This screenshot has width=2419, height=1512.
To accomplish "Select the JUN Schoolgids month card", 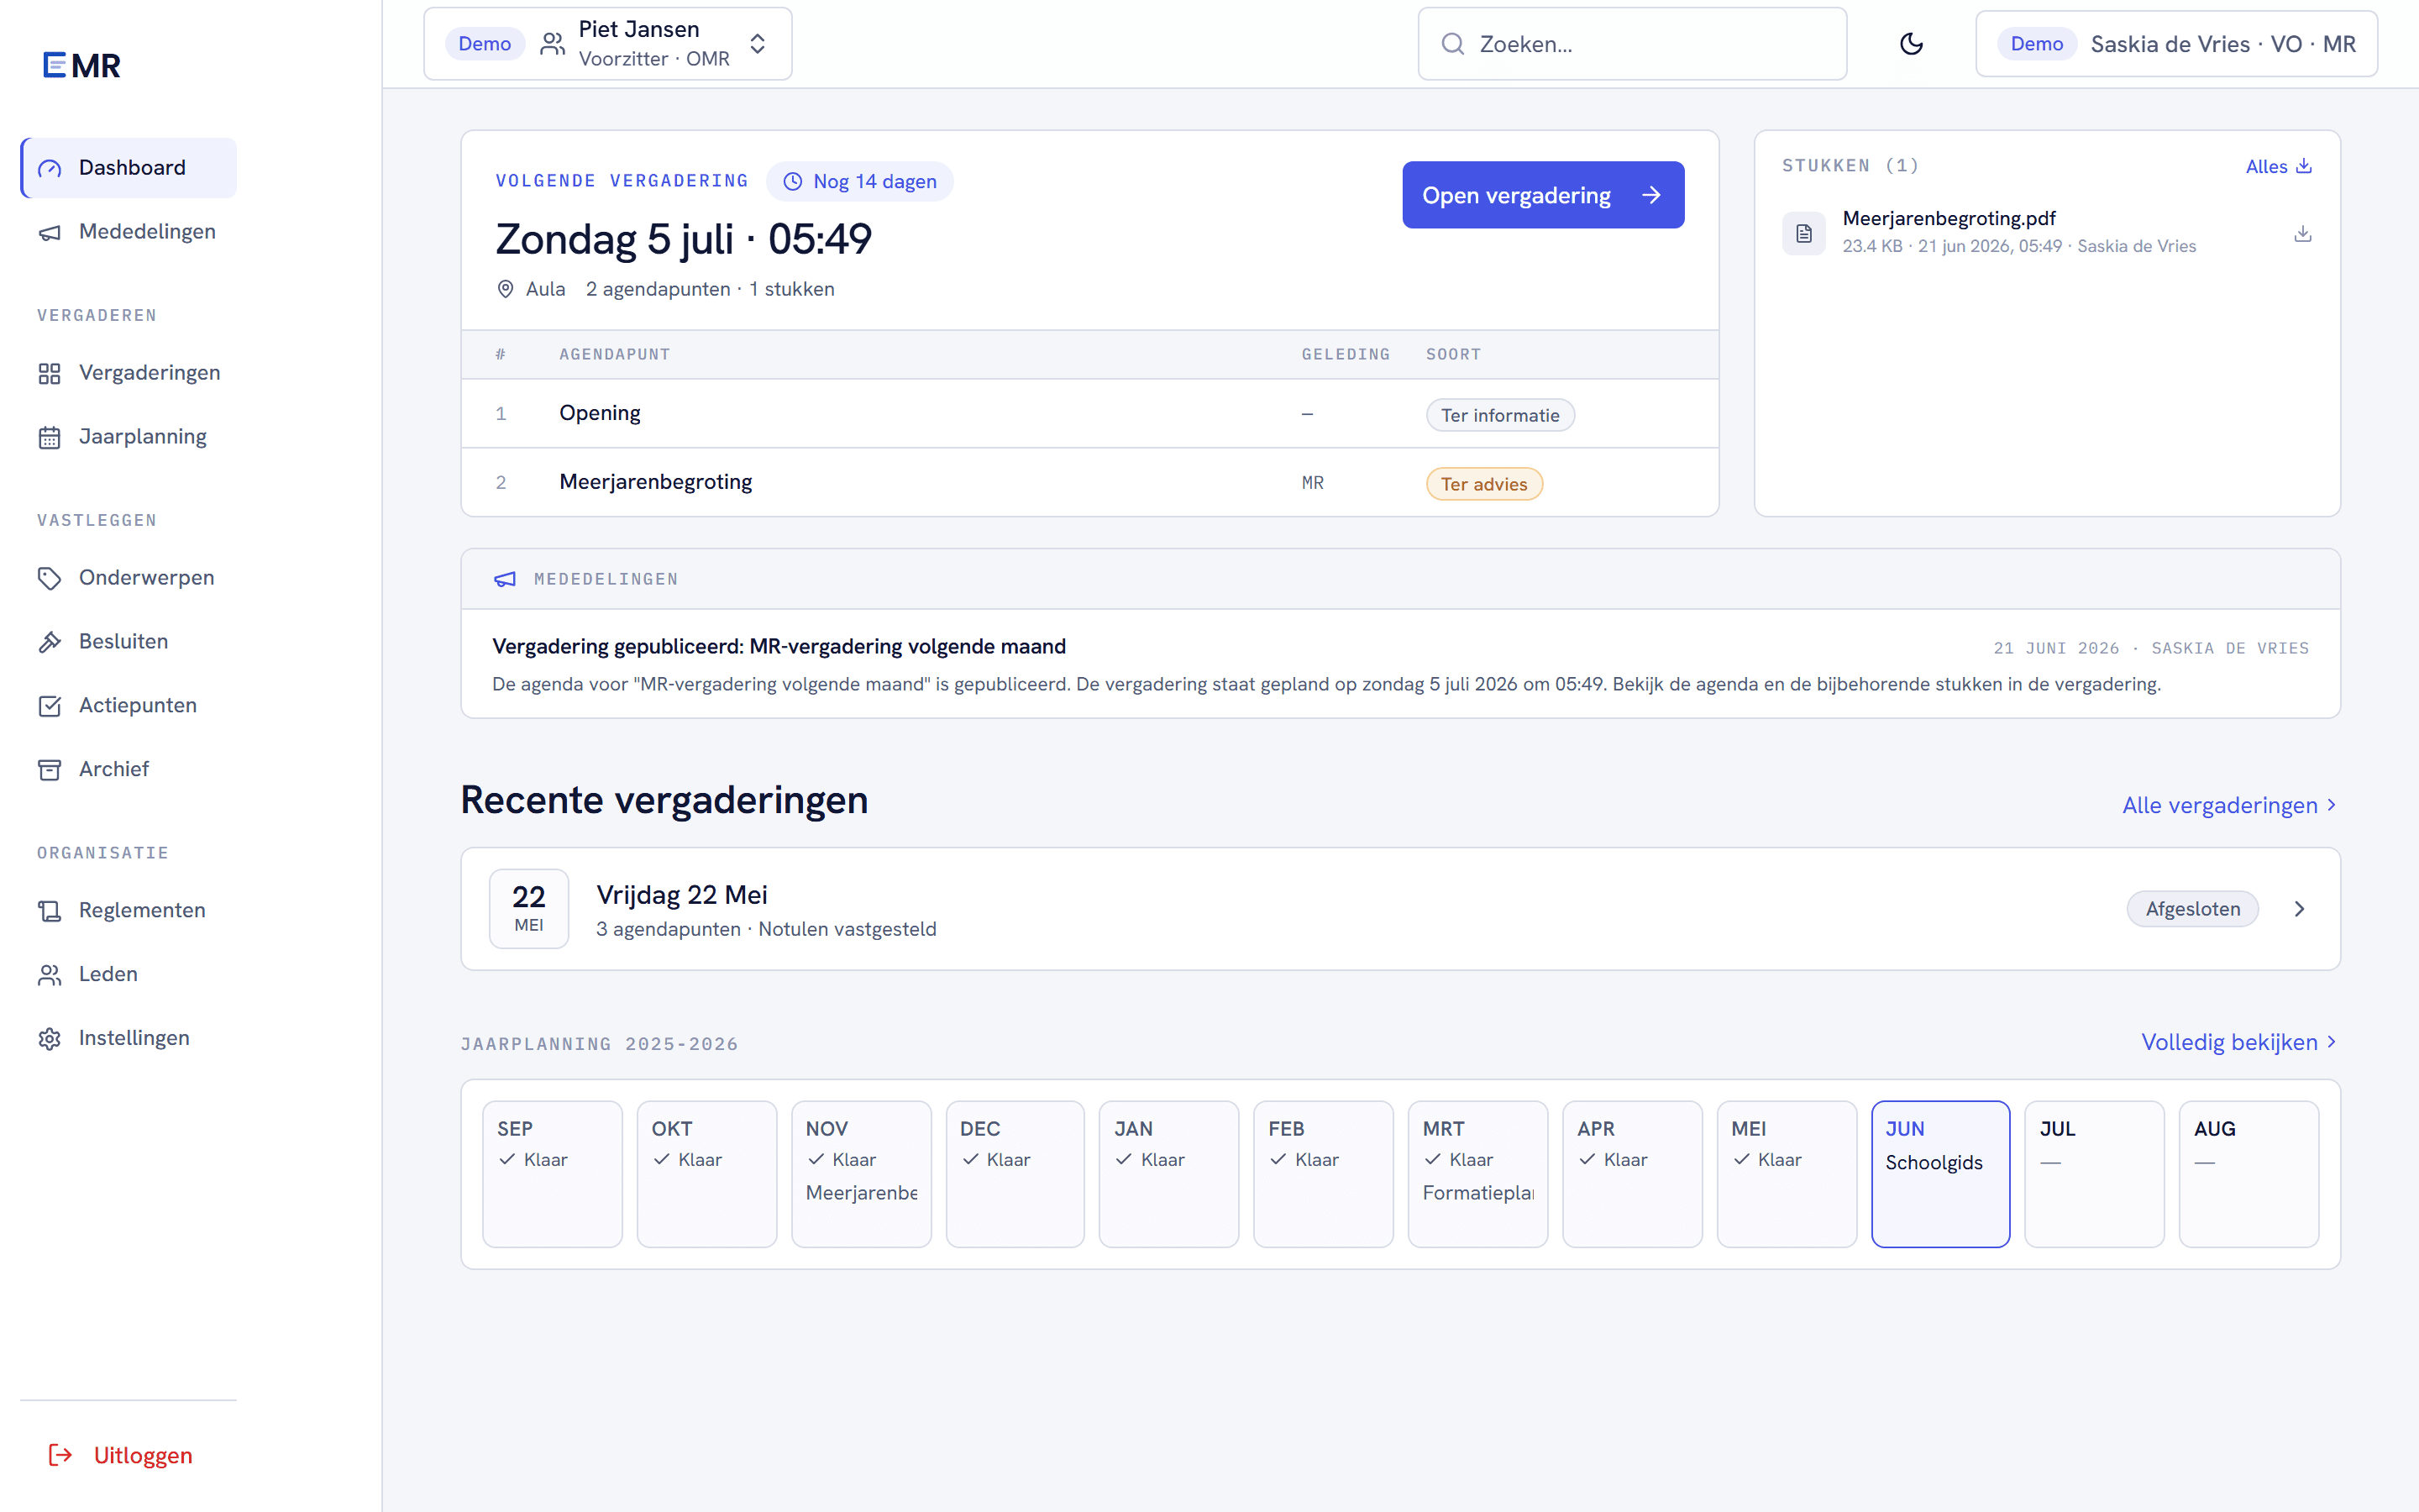I will (1940, 1174).
